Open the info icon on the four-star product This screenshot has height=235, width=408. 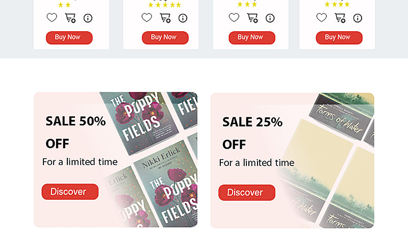pos(358,18)
